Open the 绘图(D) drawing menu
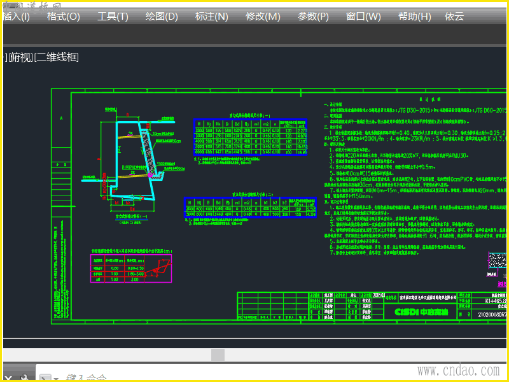This screenshot has height=382, width=509. 162,17
